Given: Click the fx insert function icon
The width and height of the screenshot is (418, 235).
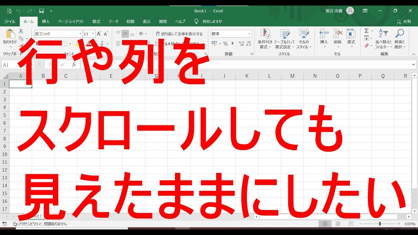Looking at the screenshot, I should (x=74, y=65).
